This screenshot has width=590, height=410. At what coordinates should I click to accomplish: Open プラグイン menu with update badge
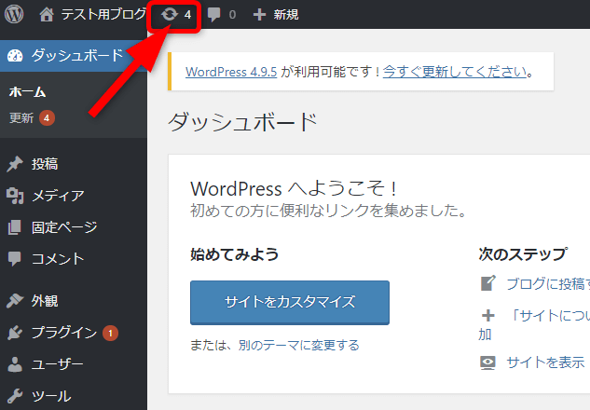coord(63,333)
